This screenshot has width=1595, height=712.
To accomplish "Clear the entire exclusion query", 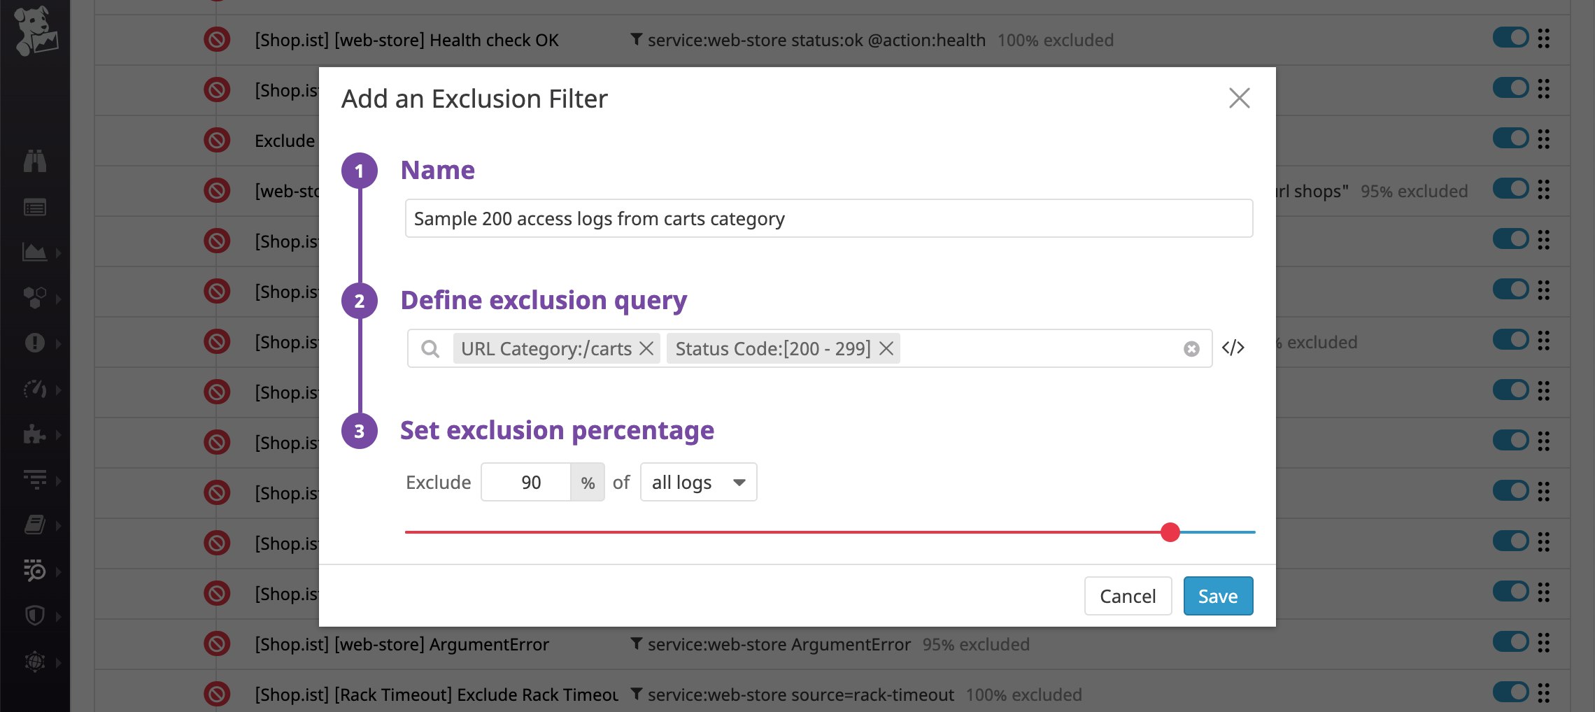I will [x=1191, y=348].
